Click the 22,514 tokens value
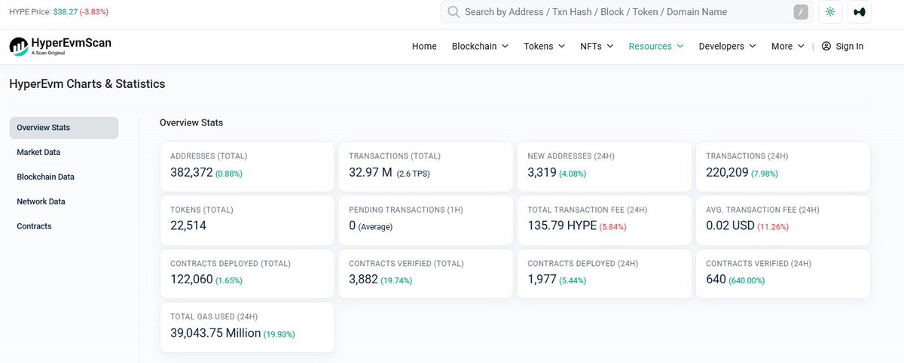 pyautogui.click(x=188, y=225)
